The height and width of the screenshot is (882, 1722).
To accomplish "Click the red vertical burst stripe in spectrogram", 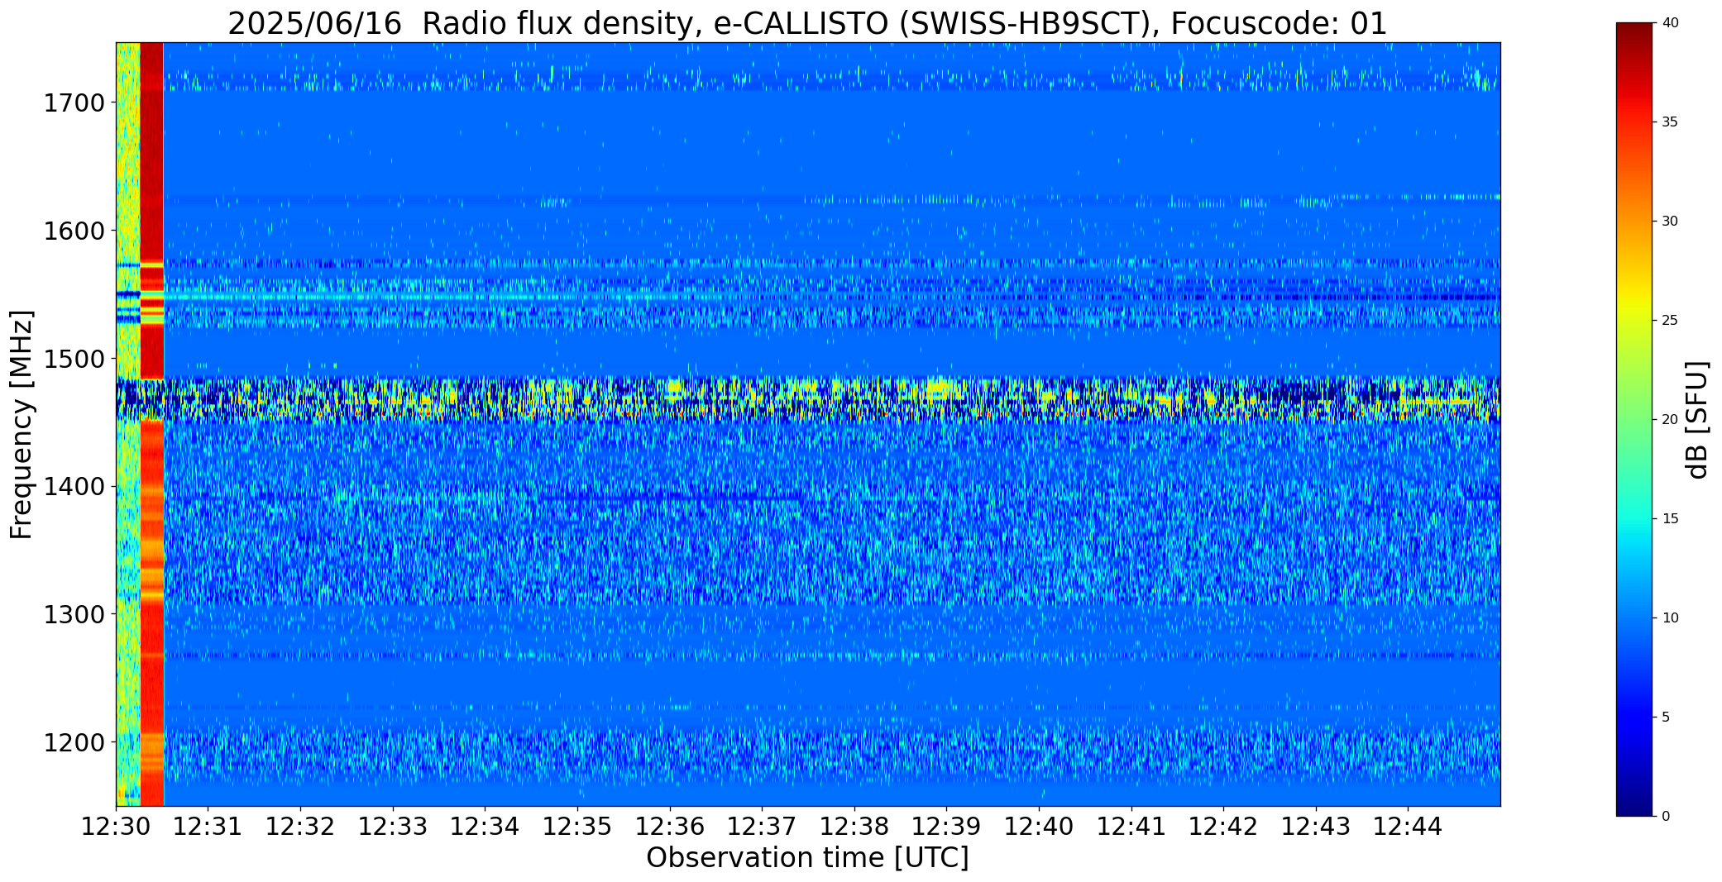I will [x=152, y=424].
